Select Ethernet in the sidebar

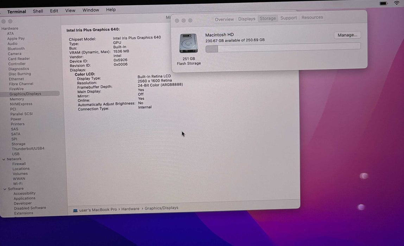pyautogui.click(x=16, y=79)
